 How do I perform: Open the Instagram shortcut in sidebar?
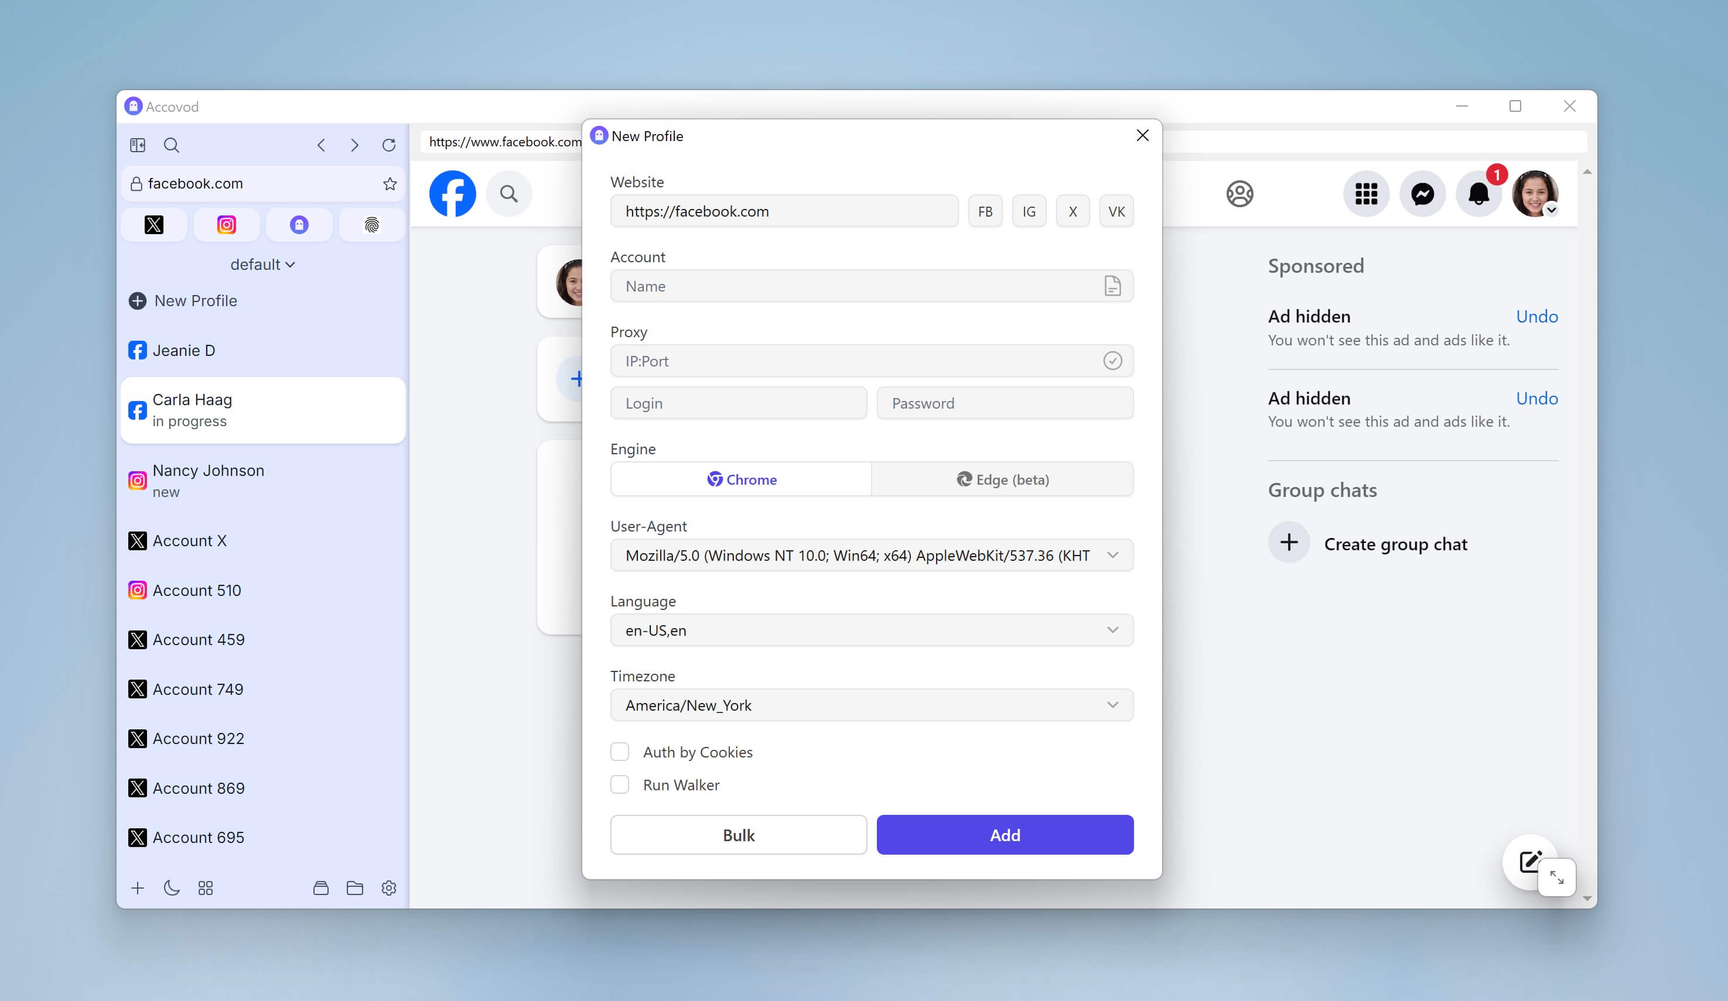(x=226, y=225)
